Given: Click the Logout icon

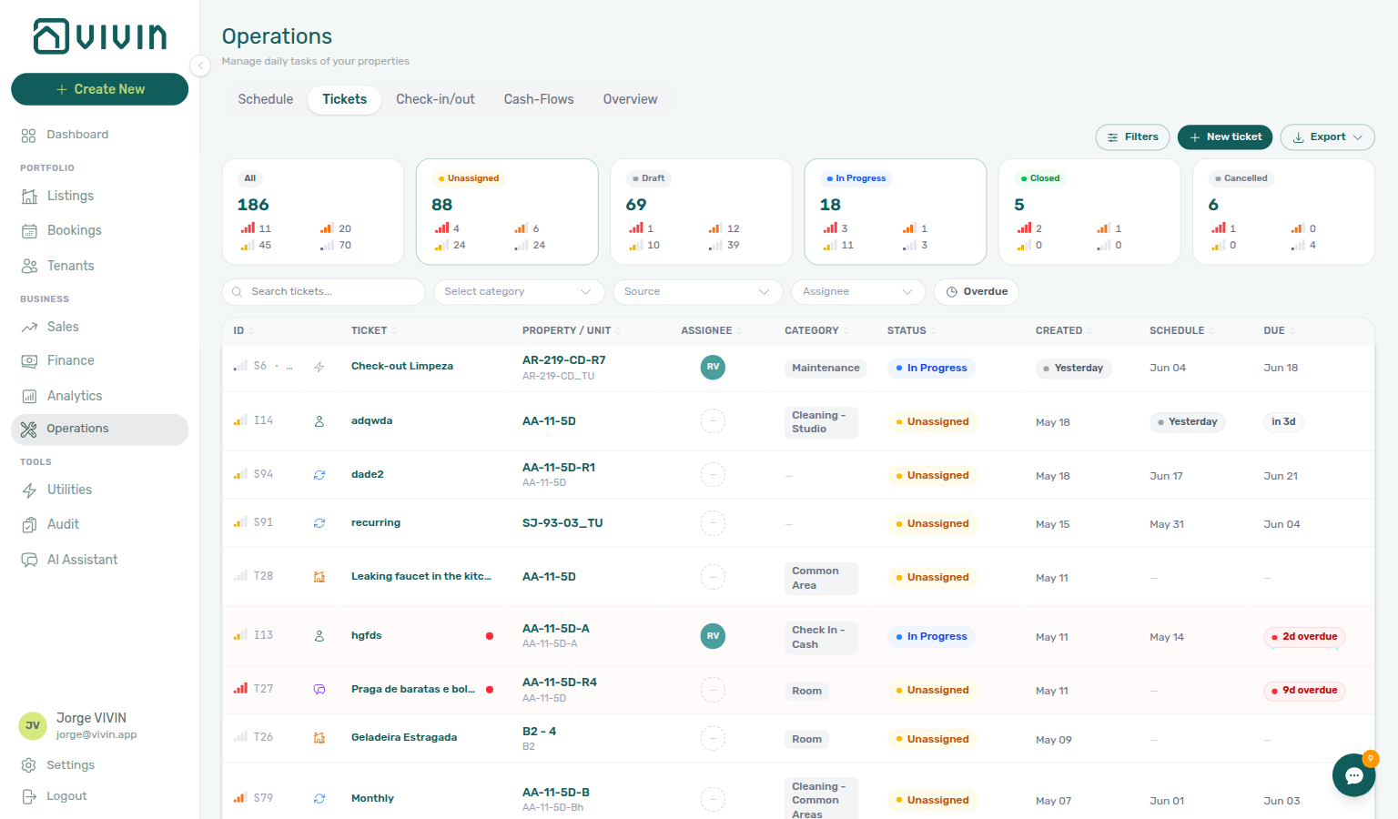Looking at the screenshot, I should pos(28,796).
